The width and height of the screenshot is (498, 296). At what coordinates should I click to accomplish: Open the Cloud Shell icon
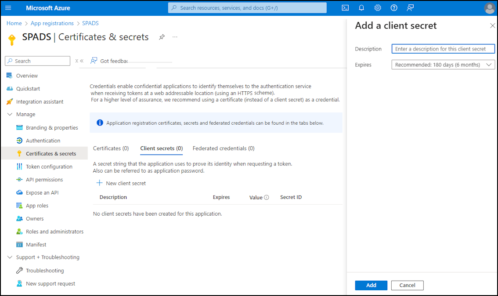(x=345, y=8)
